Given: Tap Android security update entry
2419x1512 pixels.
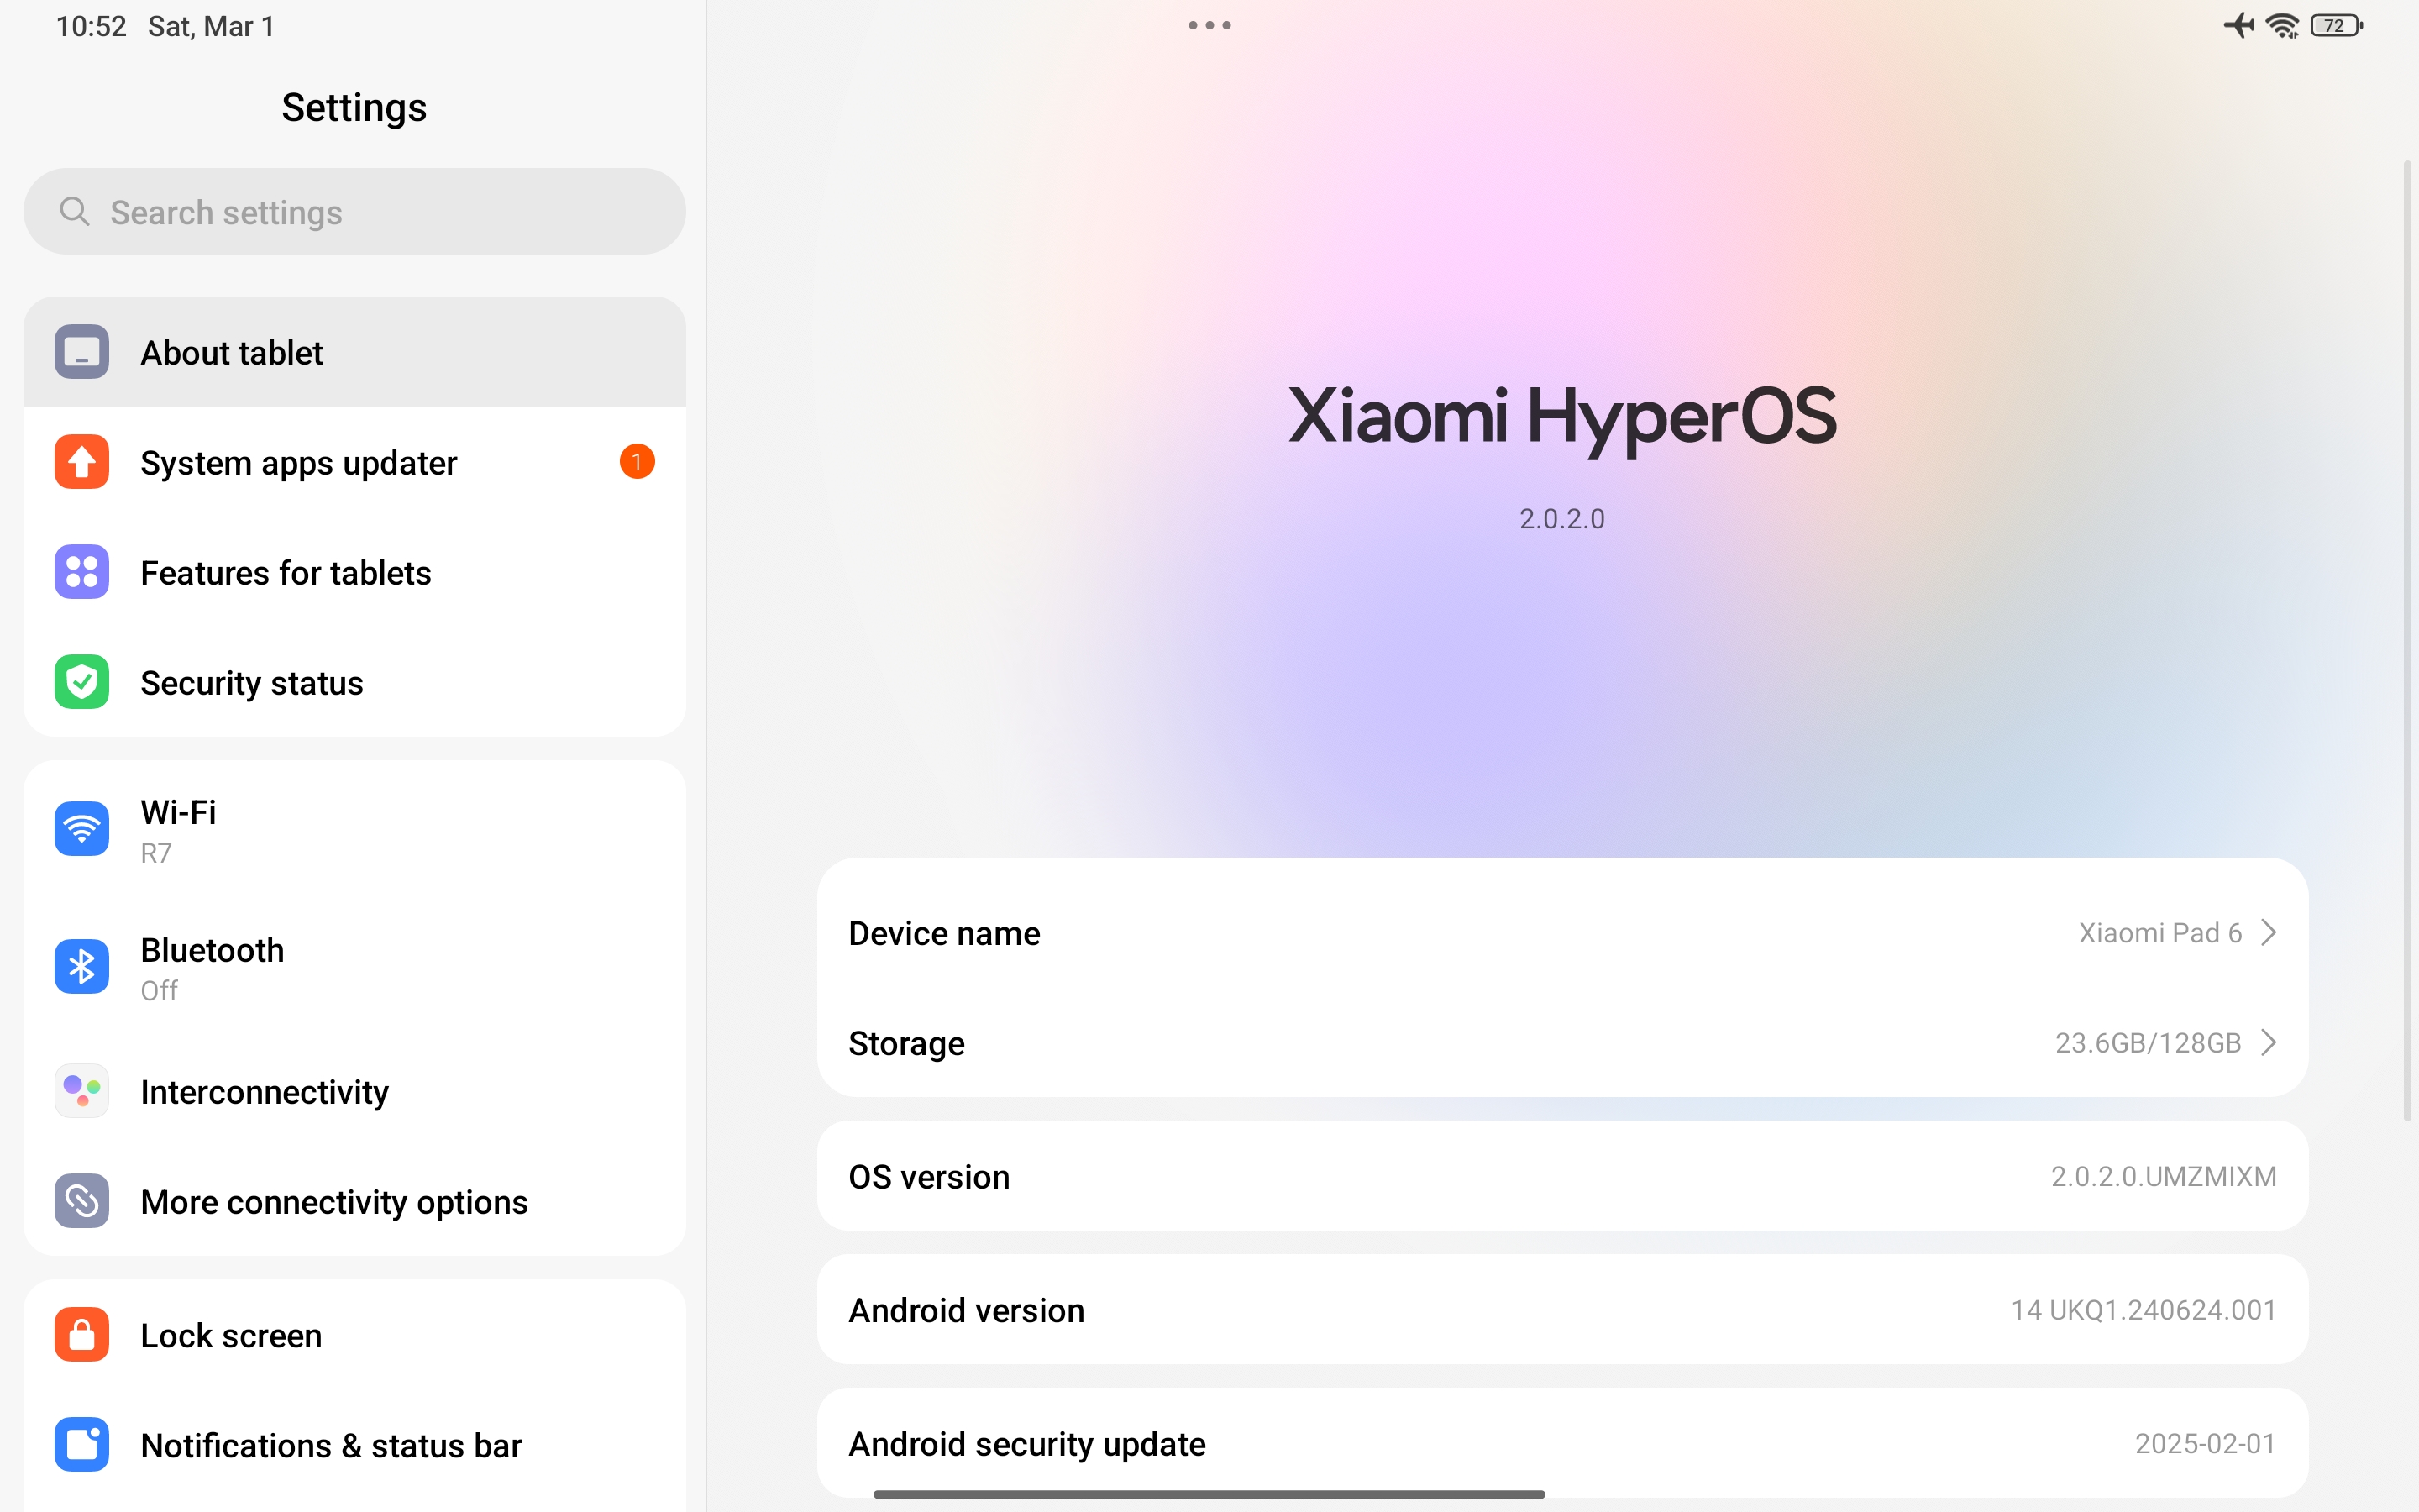Looking at the screenshot, I should point(1561,1443).
